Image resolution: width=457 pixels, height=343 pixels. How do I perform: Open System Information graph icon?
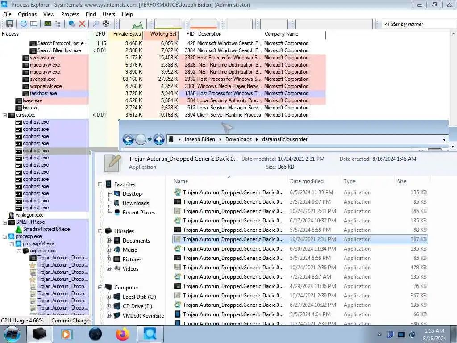47,24
